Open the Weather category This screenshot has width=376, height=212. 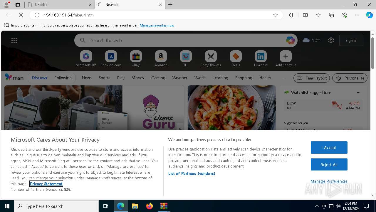coord(180,78)
